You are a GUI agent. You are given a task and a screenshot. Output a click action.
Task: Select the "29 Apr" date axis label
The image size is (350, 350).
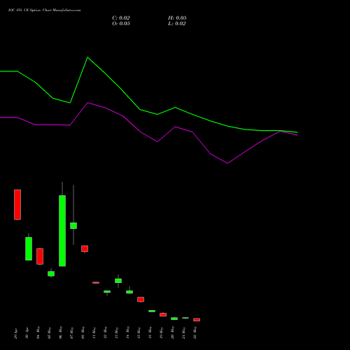point(16,332)
